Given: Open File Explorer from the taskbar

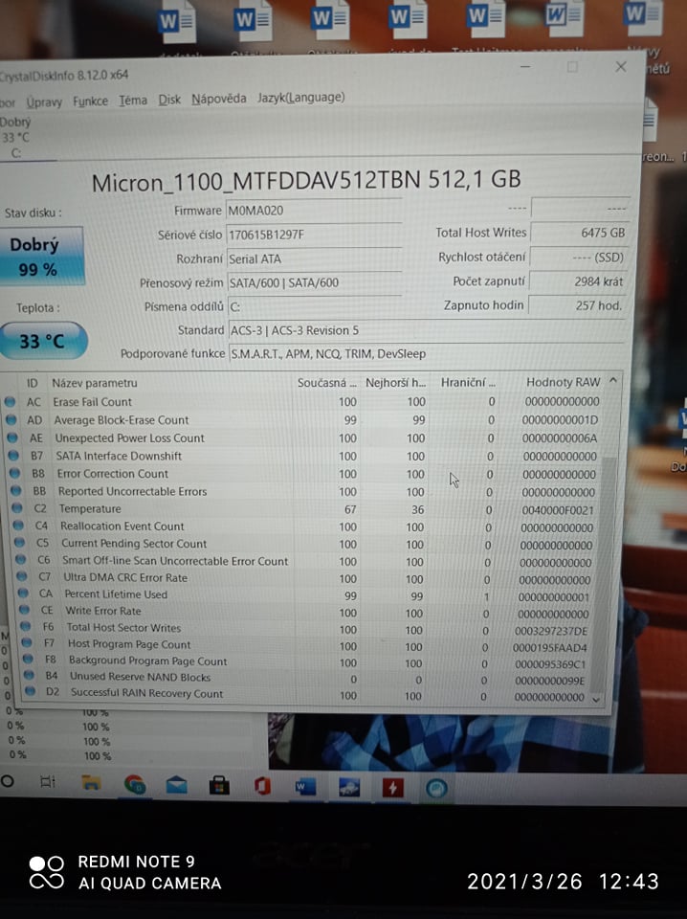Looking at the screenshot, I should [91, 782].
